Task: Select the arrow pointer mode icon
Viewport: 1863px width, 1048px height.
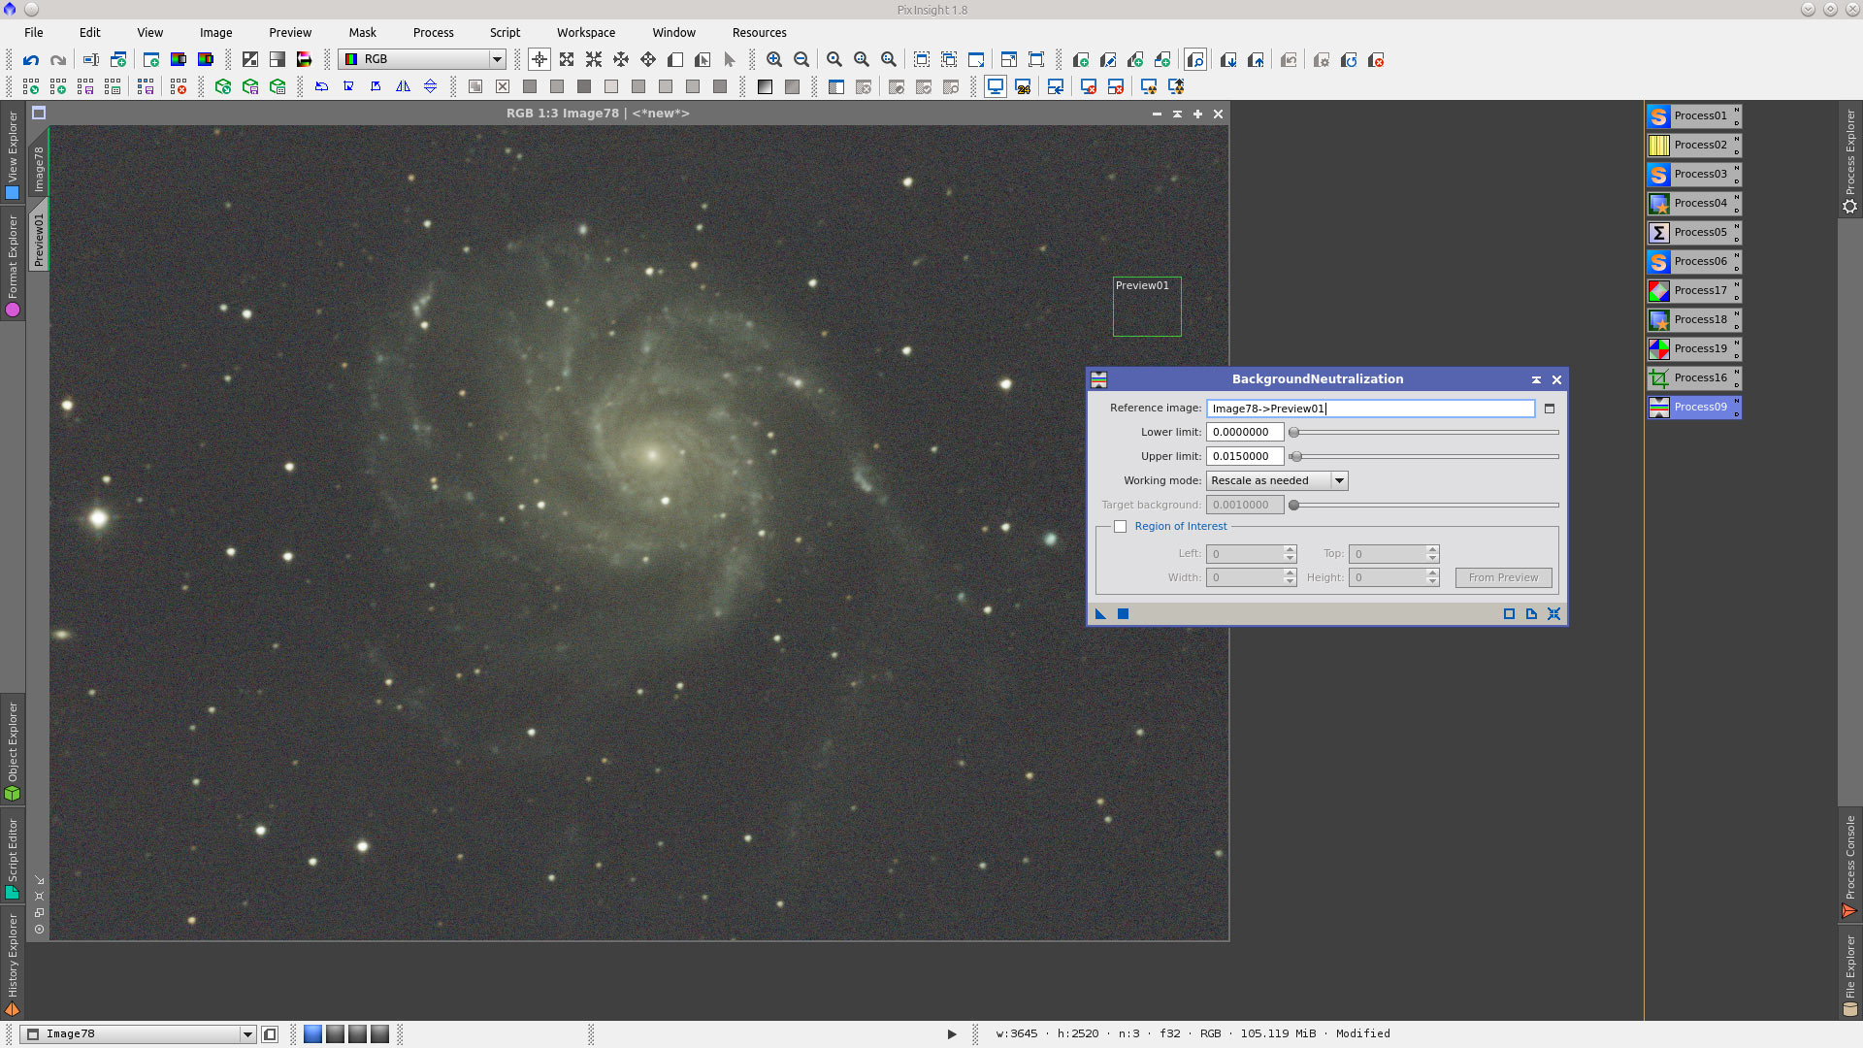Action: (x=731, y=59)
